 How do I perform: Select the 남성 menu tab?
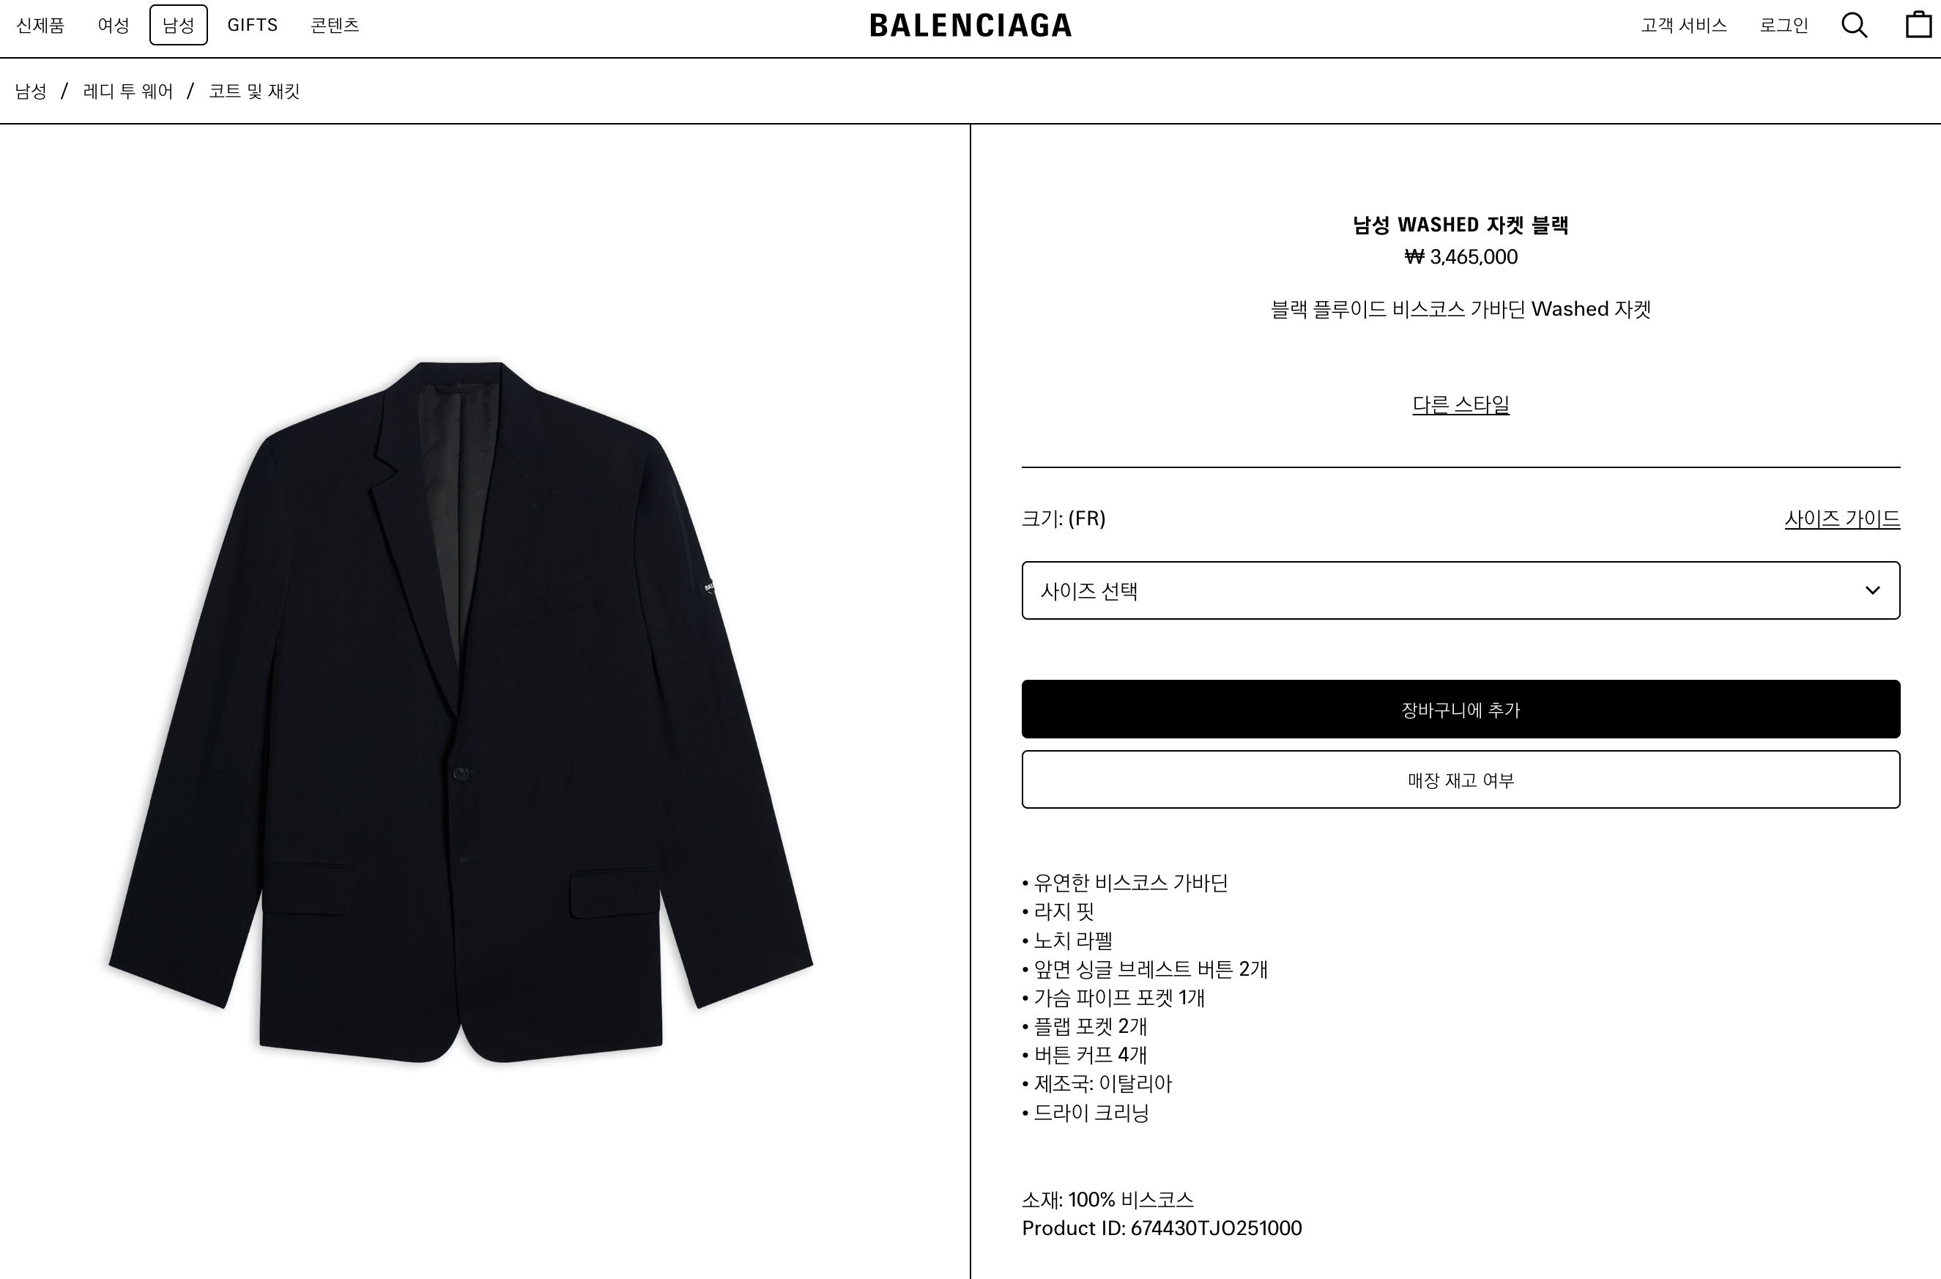[179, 26]
